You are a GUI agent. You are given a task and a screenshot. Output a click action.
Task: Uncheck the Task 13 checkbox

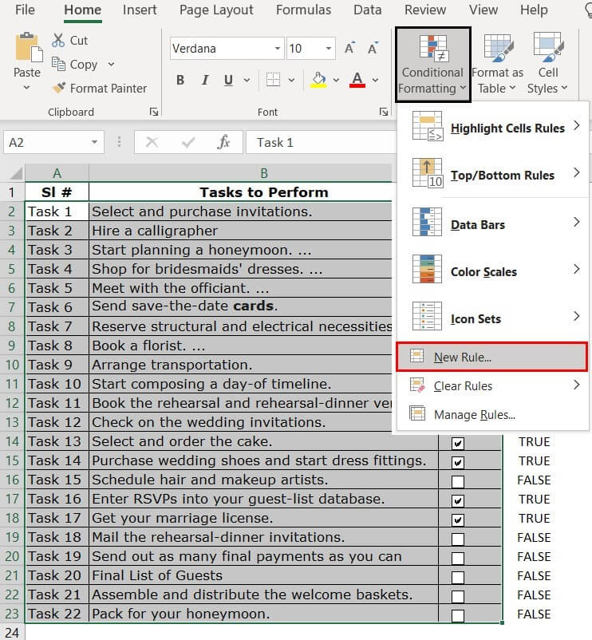click(x=458, y=443)
